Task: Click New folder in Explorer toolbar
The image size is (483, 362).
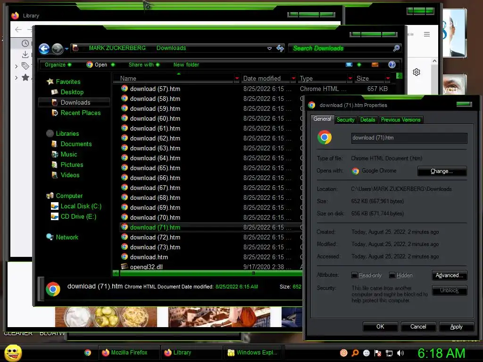Action: coord(186,65)
